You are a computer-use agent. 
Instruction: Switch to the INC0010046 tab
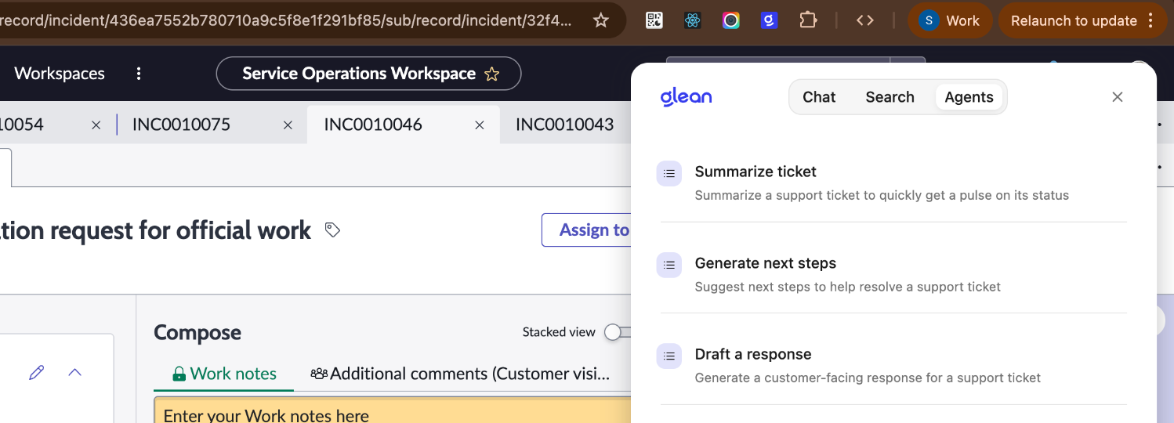[x=373, y=125]
